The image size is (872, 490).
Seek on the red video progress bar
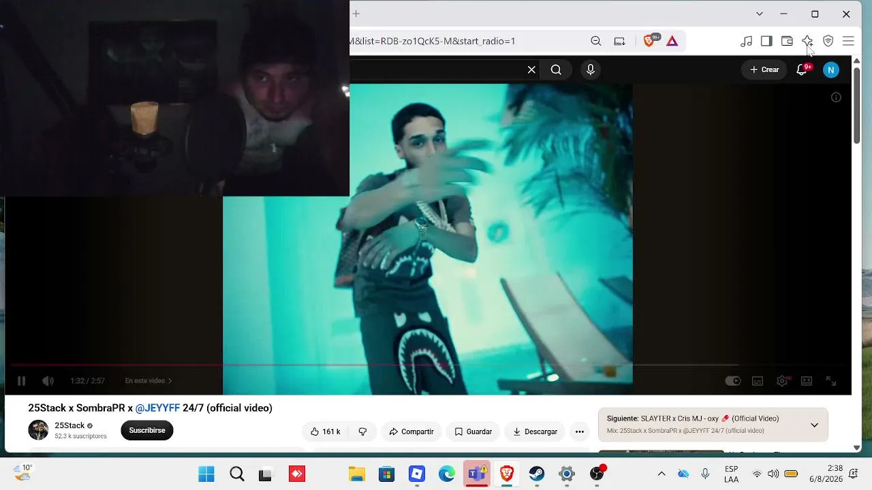coord(428,365)
